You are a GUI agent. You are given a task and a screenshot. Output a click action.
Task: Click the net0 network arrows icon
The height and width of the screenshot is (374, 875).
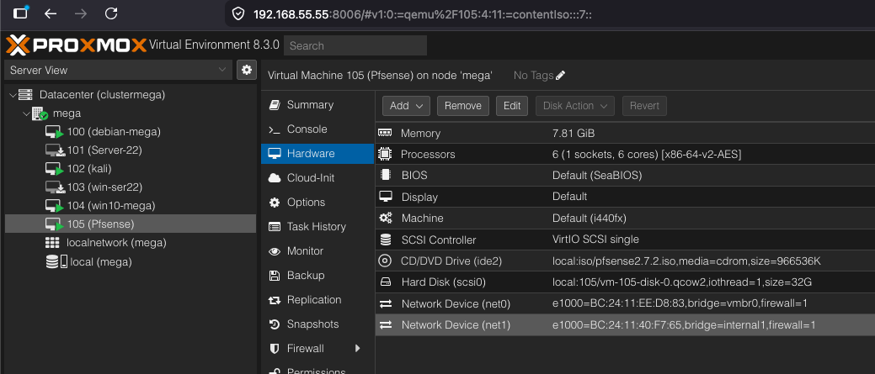(385, 304)
